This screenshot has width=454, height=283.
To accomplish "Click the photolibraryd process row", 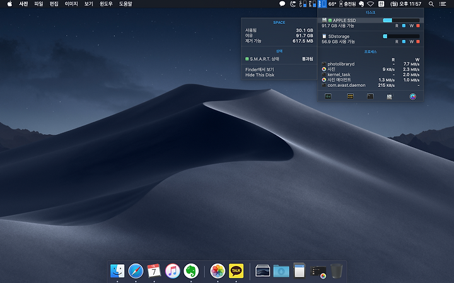I will 371,64.
